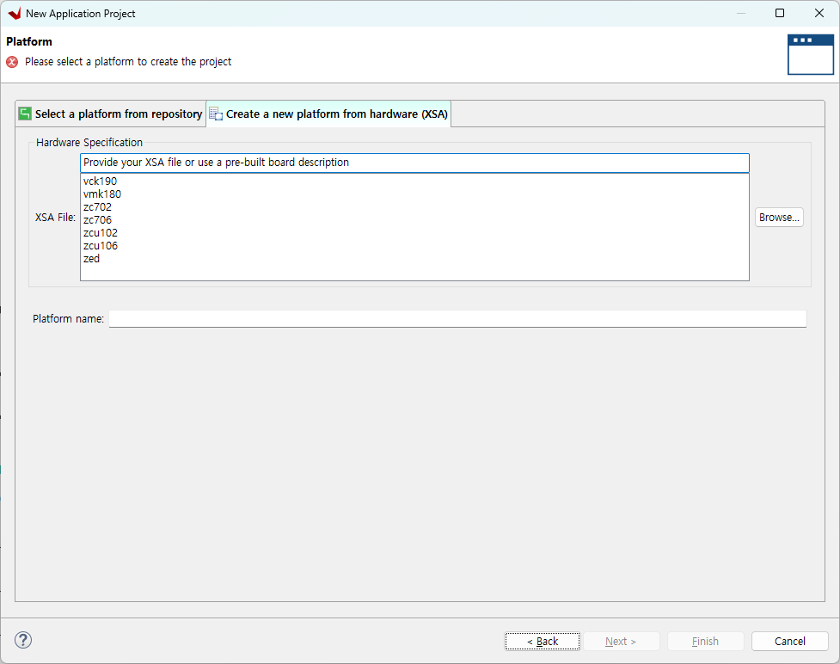
Task: Pick zc706 from the hardware list
Action: point(97,220)
